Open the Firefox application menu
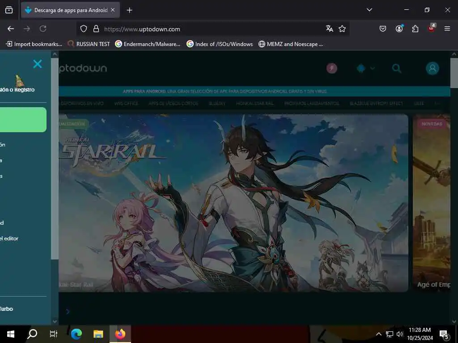 click(447, 29)
